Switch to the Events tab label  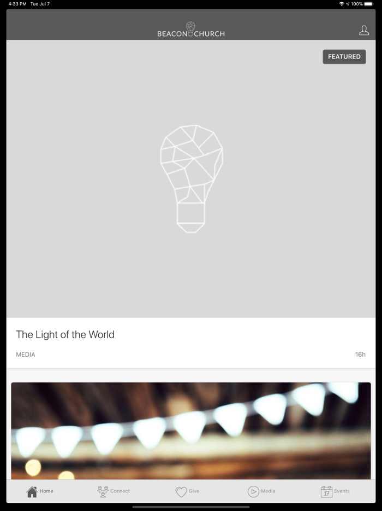pos(342,491)
